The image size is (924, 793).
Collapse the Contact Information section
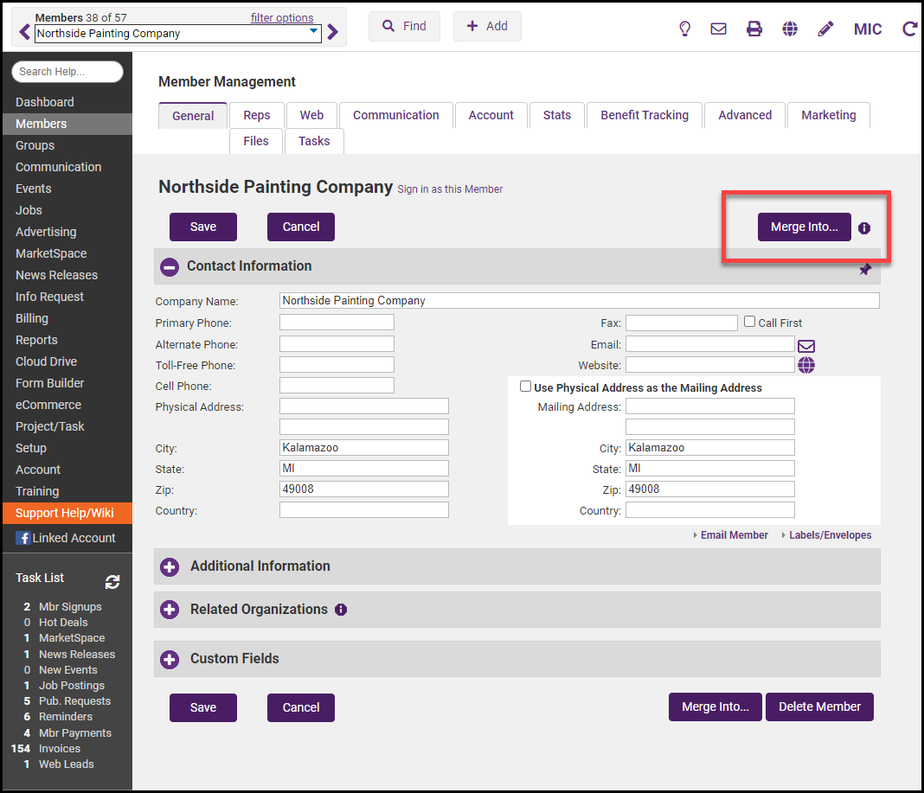pos(170,266)
